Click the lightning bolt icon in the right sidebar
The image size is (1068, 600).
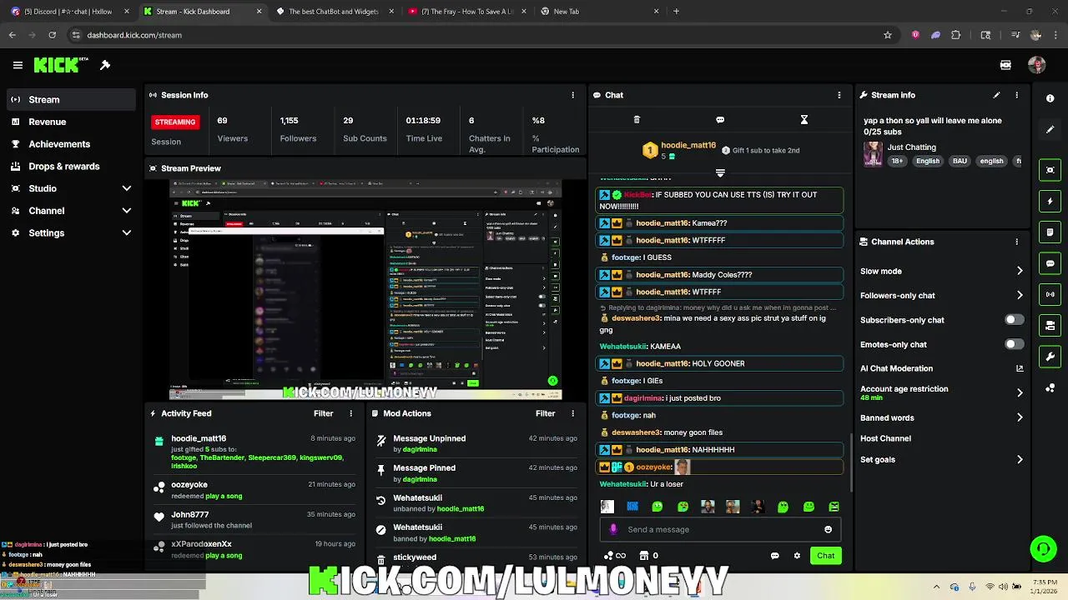1050,202
